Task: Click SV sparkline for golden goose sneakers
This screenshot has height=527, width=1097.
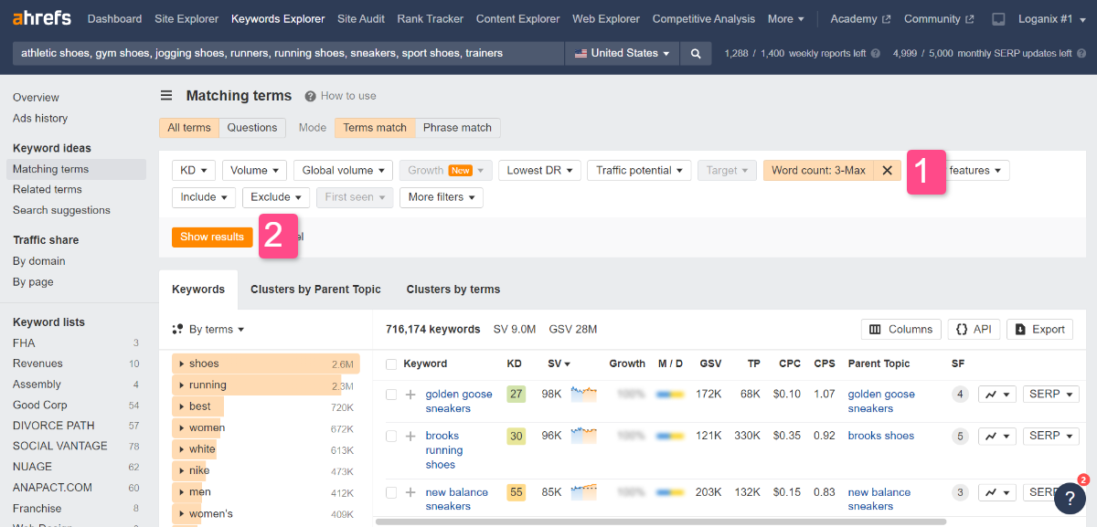Action: pos(583,395)
